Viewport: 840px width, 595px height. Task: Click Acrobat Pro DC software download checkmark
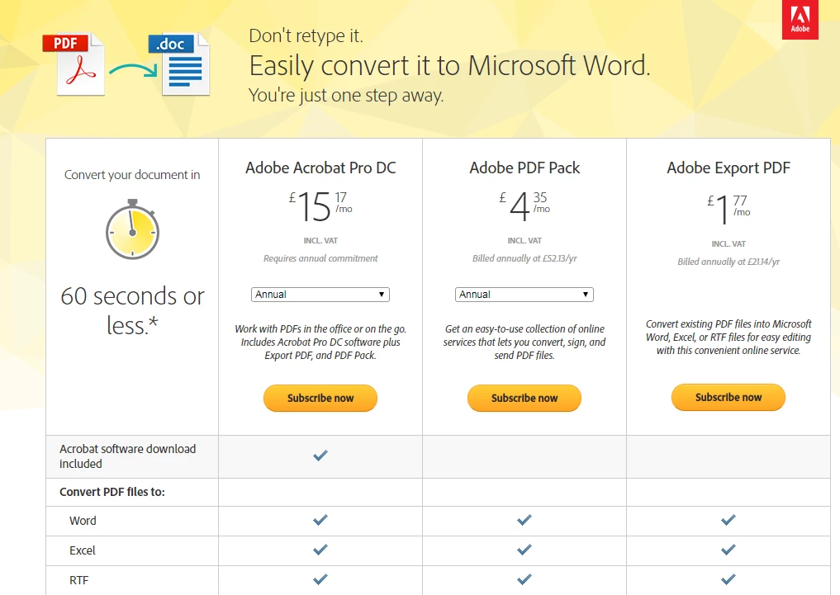click(320, 456)
